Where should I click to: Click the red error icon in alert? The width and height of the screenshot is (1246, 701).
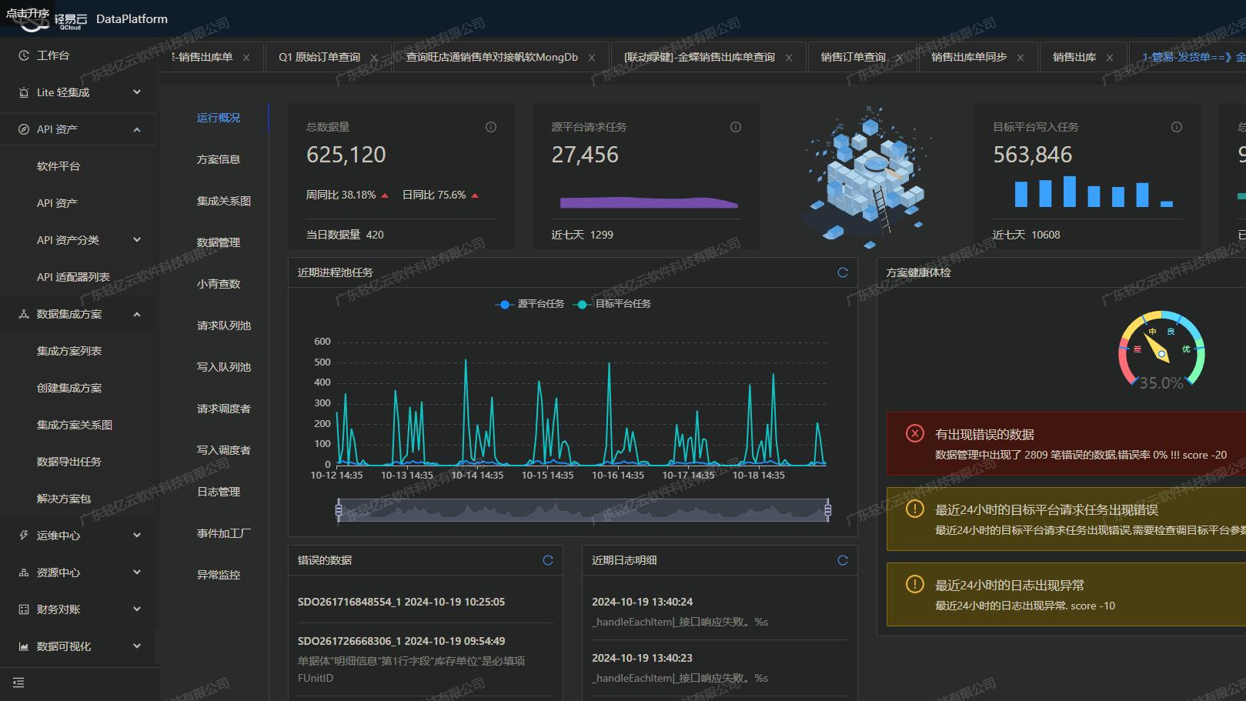[x=915, y=433]
